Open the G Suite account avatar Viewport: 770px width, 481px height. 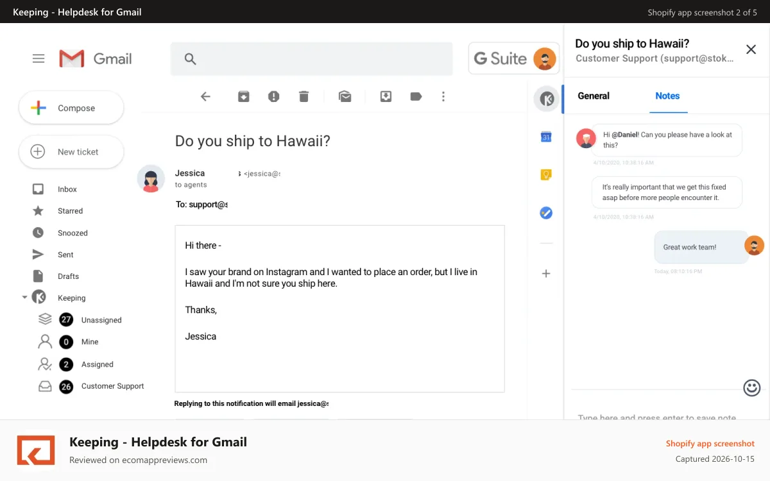[x=545, y=59]
